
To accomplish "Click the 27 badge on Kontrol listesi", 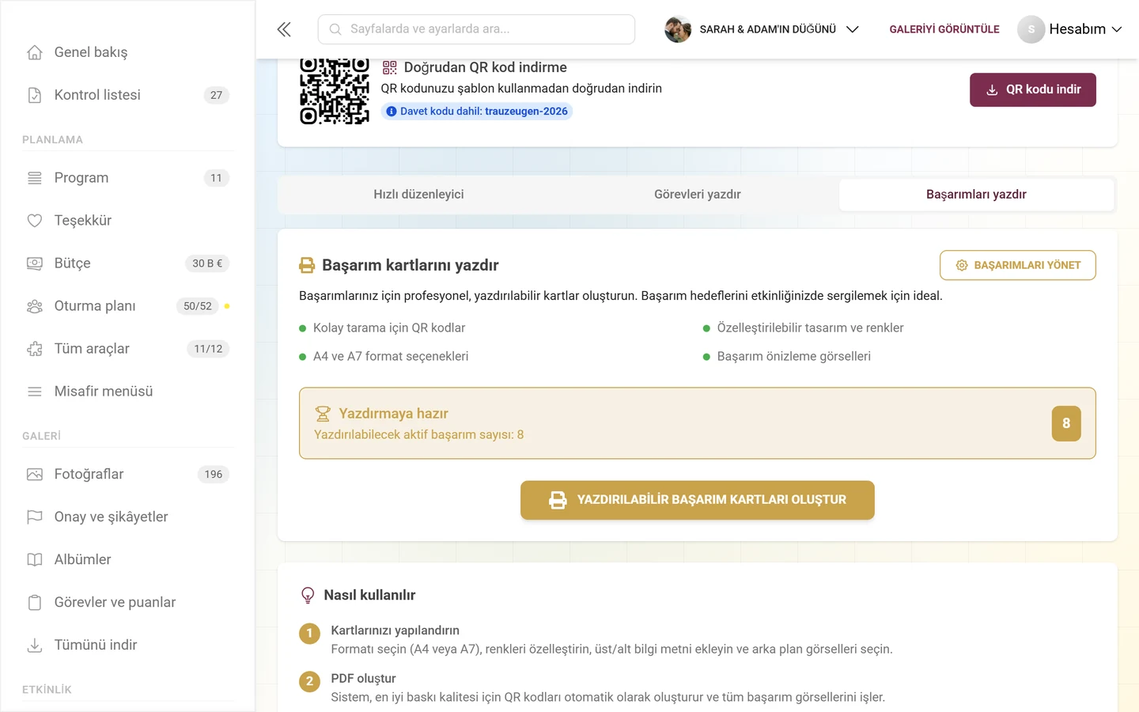I will tap(217, 95).
